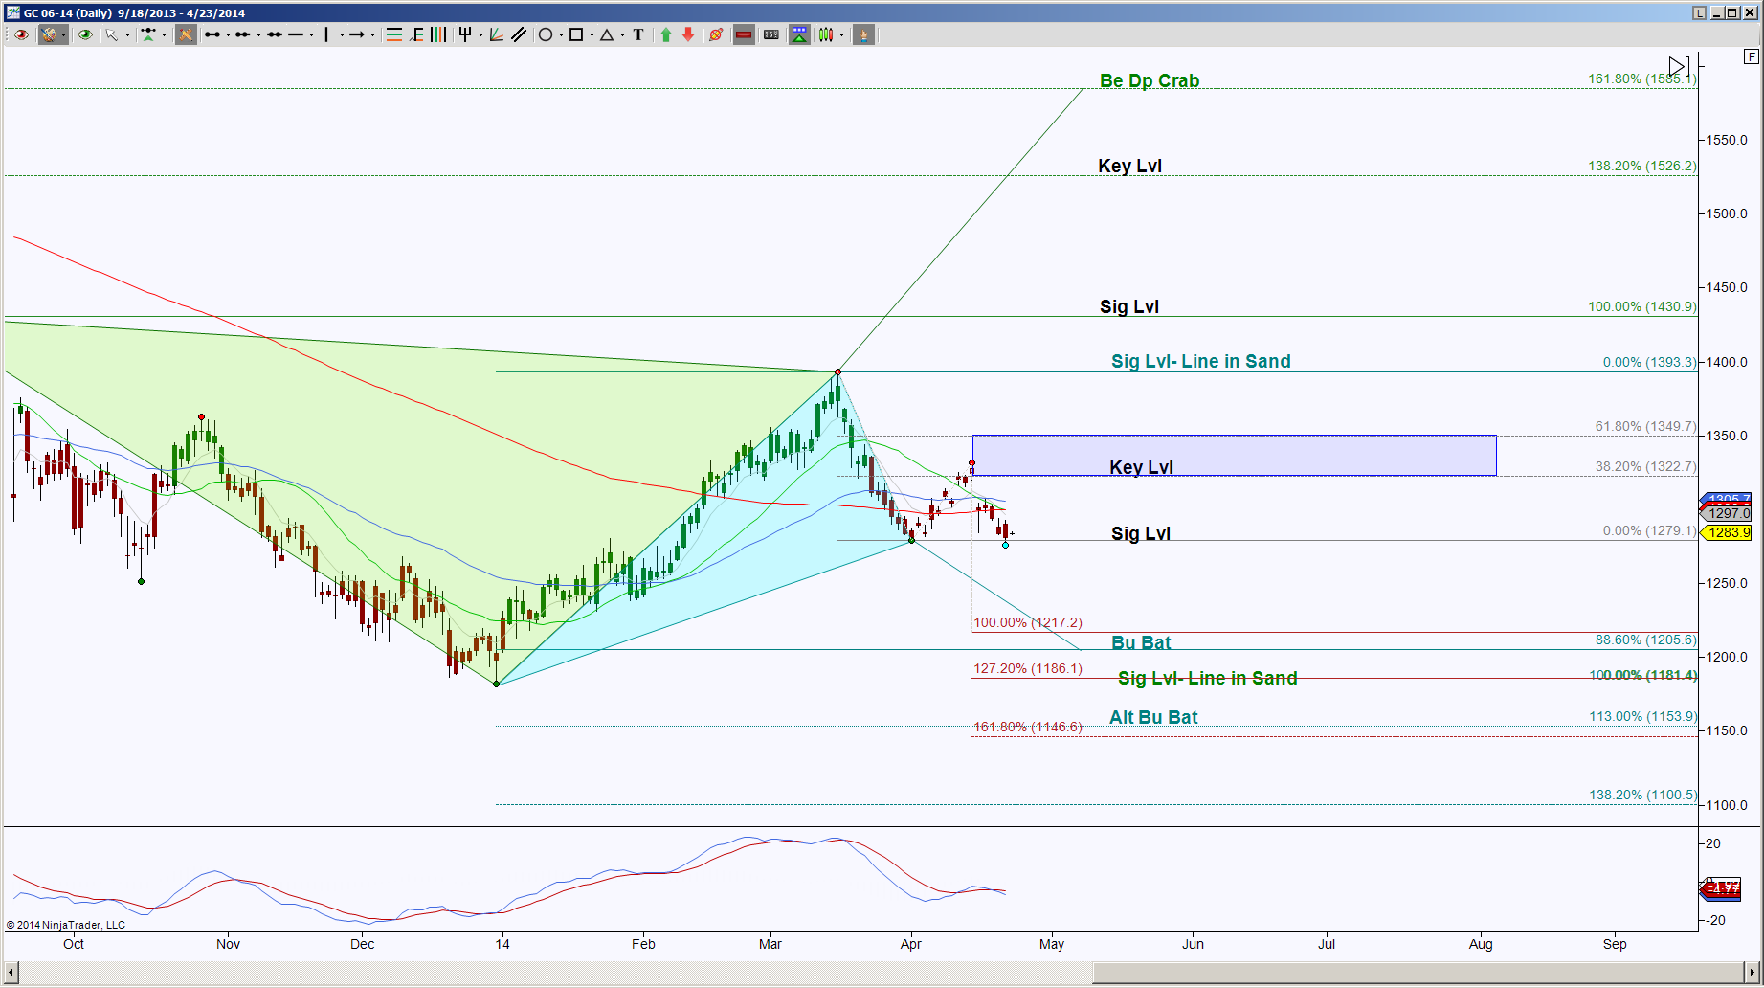Select the pointer cursor tool
The width and height of the screenshot is (1764, 988).
pos(112,34)
